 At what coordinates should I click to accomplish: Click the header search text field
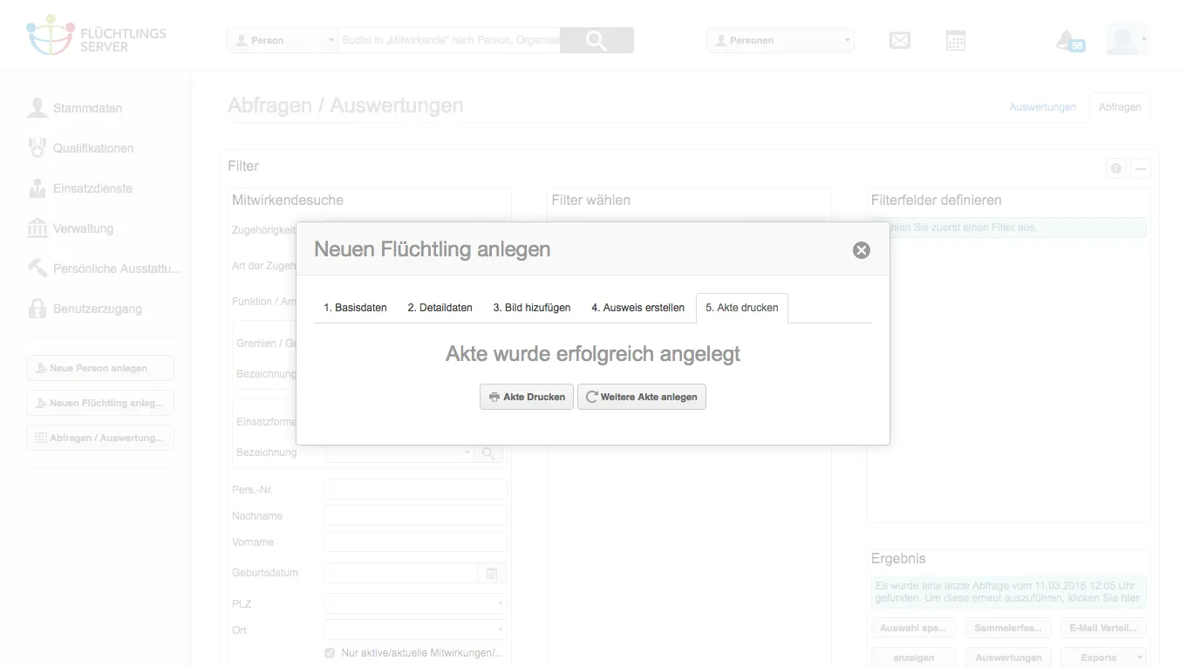pos(449,40)
